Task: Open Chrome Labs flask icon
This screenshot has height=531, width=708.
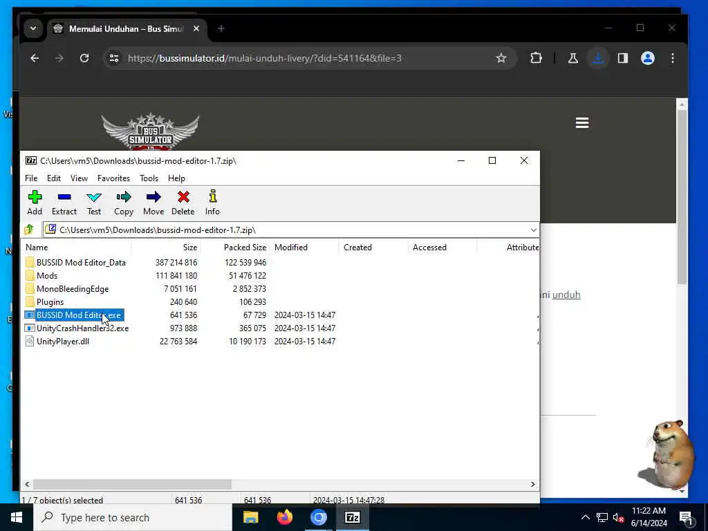Action: coord(573,58)
